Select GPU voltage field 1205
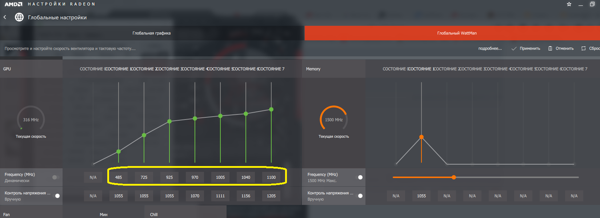This screenshot has width=600, height=218. 271,196
